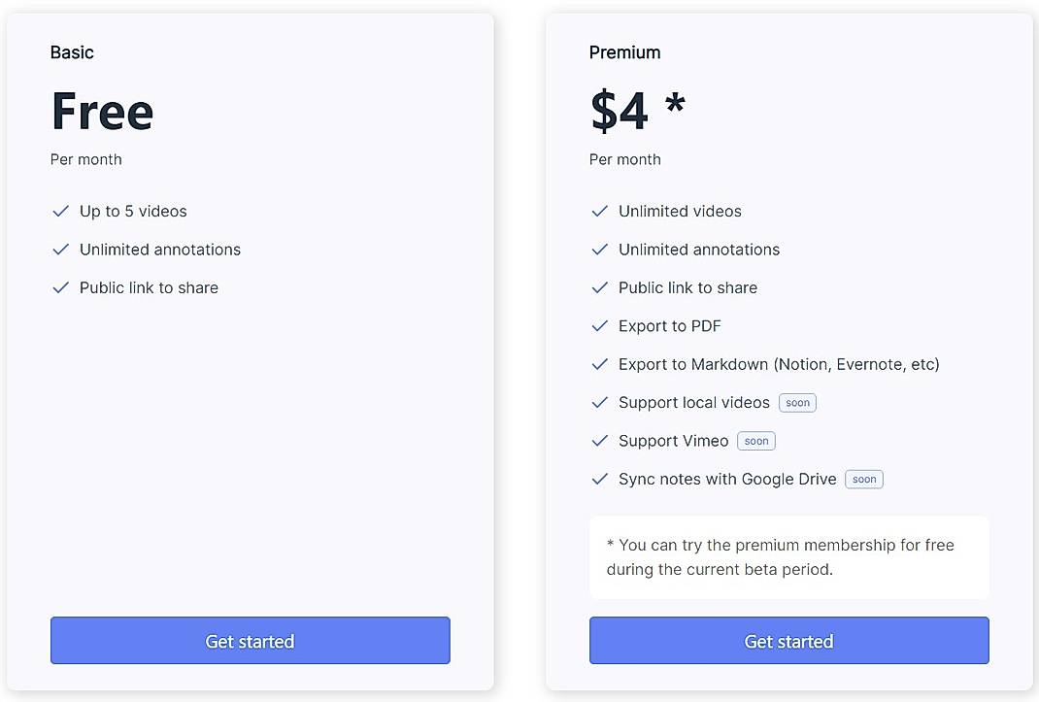Click Per month under the Premium price
Viewport: 1039px width, 702px height.
tap(624, 159)
